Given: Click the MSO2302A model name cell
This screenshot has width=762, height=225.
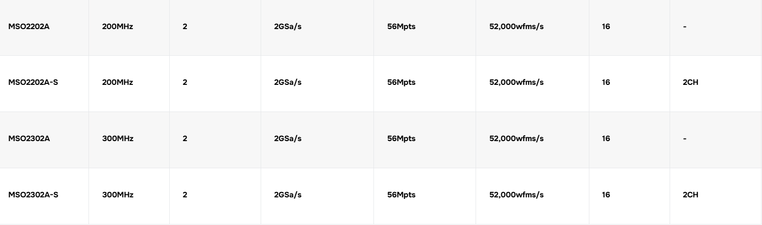Looking at the screenshot, I should [29, 139].
